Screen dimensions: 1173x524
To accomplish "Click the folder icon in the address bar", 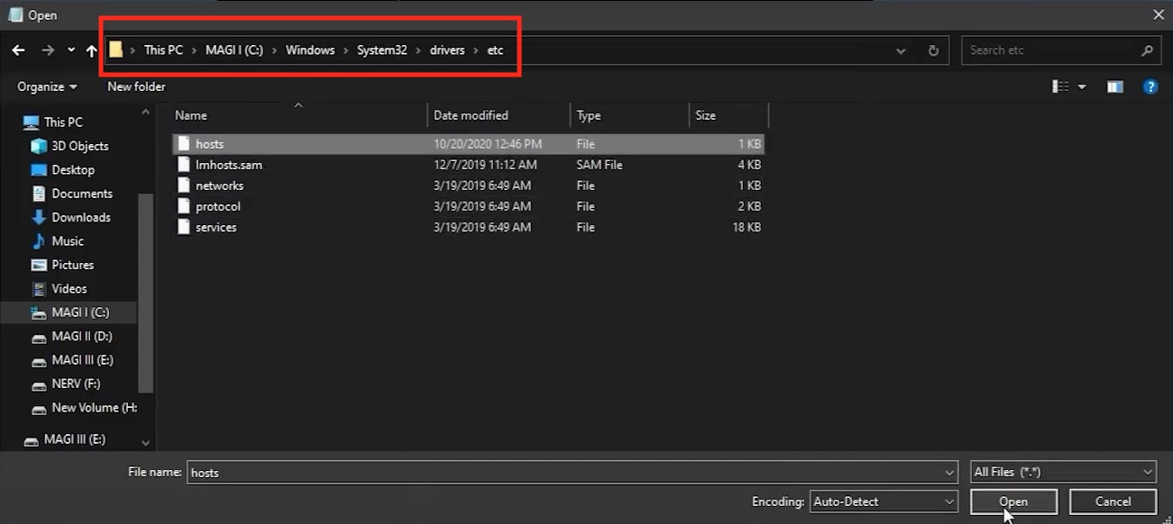I will tap(116, 50).
